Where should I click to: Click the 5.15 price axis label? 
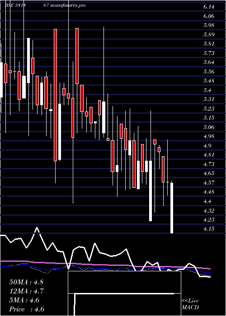pos(209,118)
